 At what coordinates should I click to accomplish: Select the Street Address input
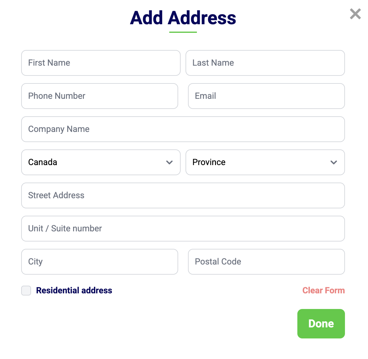[183, 195]
